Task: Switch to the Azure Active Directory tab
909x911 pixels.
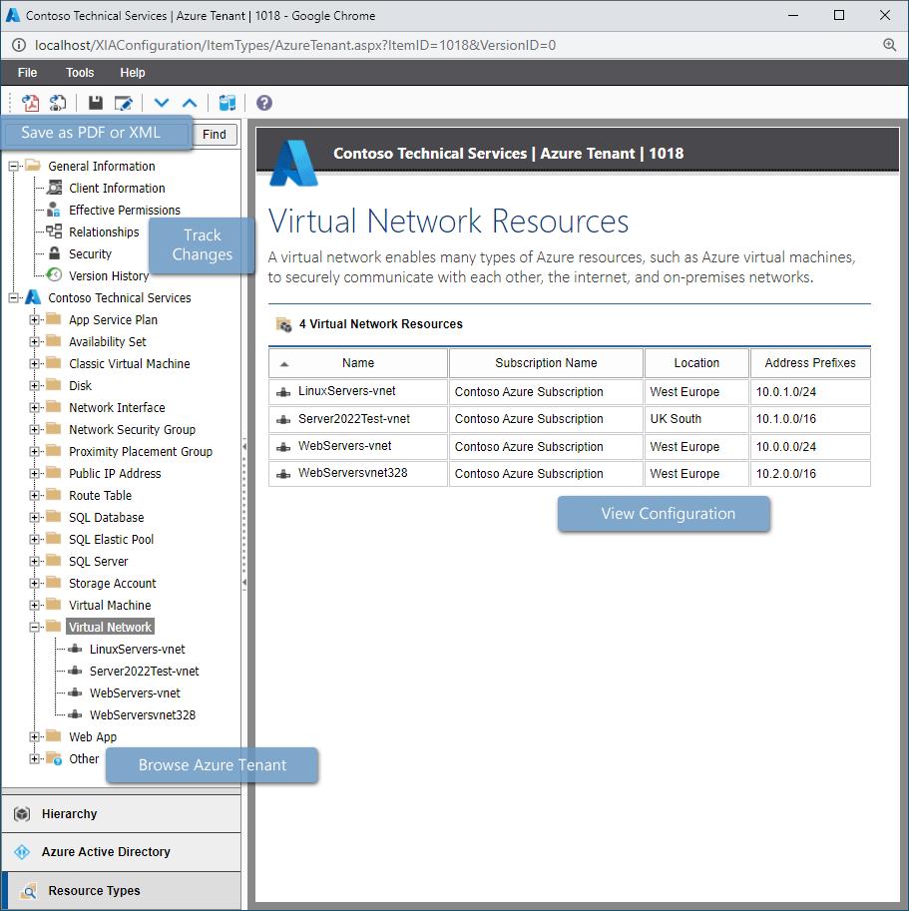Action: coord(122,852)
